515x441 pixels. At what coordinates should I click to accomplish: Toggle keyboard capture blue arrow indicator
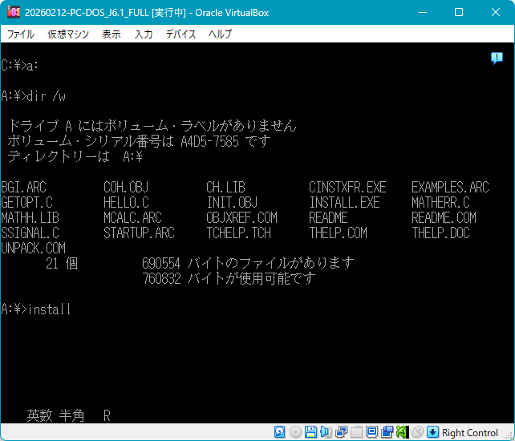[x=432, y=432]
